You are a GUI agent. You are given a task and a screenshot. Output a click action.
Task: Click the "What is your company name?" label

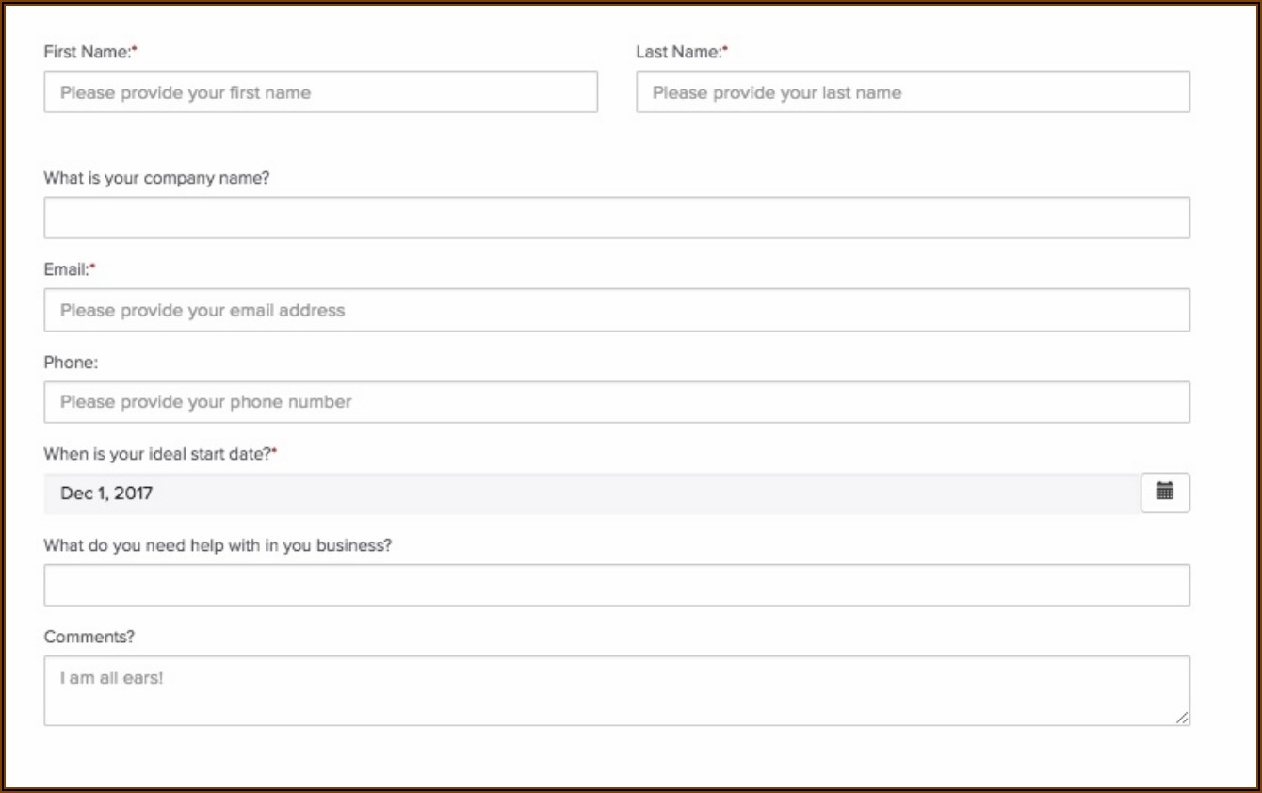click(156, 178)
